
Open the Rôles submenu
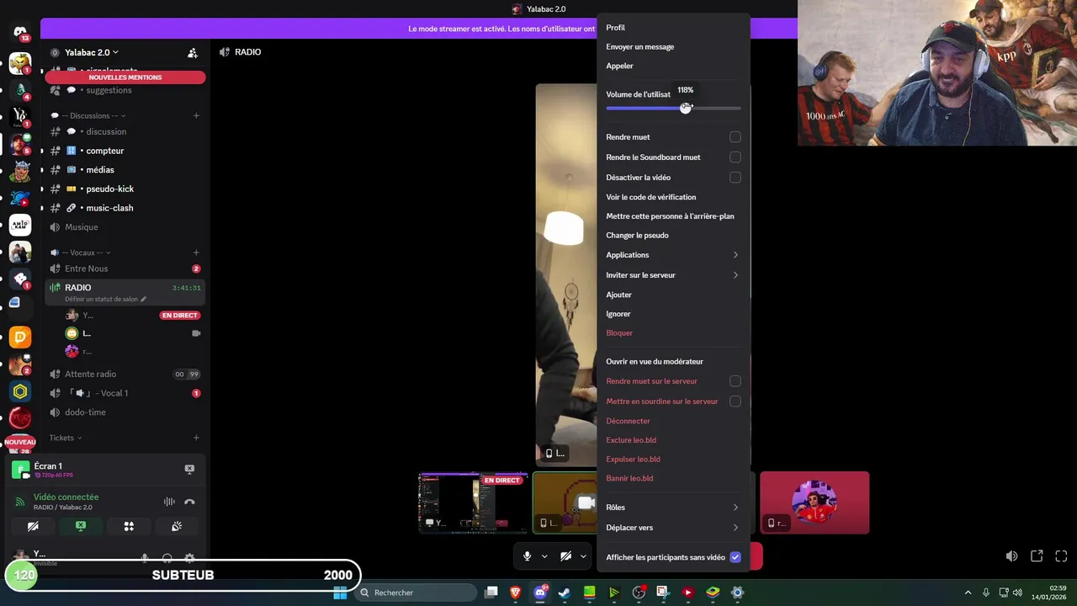click(x=673, y=508)
